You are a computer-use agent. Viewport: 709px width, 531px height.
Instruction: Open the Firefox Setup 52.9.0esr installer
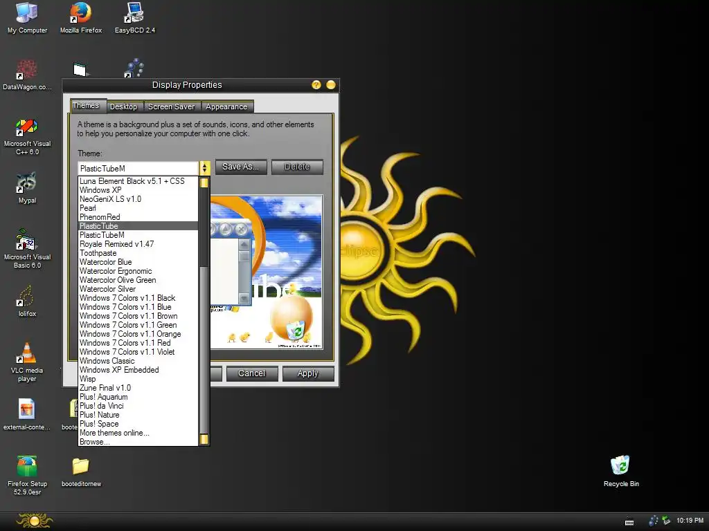(27, 475)
